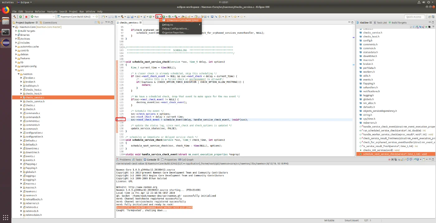Toggle Link with Editor in Project Explorer
Screen dimensions: 436x223
pos(99,22)
